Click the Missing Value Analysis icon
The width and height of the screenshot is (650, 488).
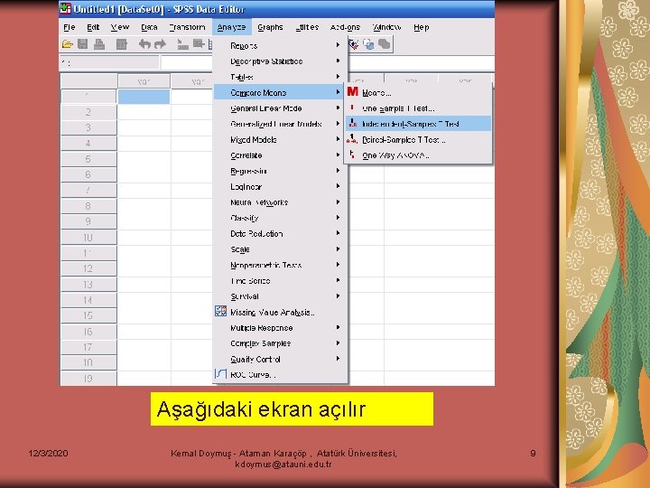coord(220,311)
